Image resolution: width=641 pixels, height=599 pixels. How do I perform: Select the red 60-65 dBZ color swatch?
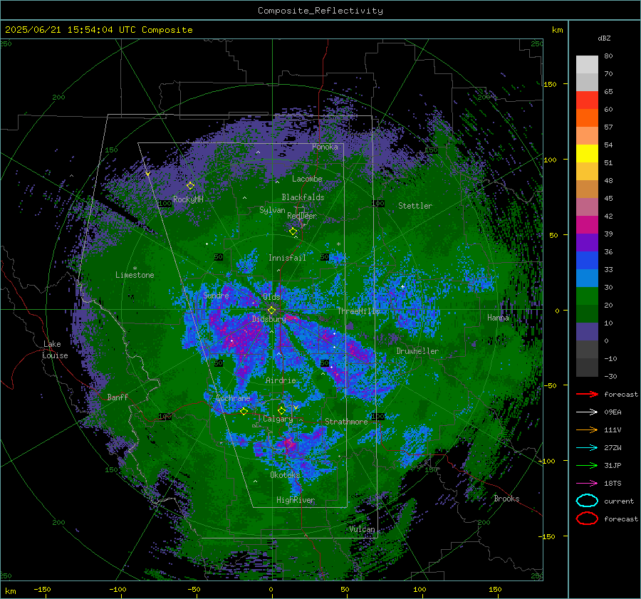tap(587, 100)
